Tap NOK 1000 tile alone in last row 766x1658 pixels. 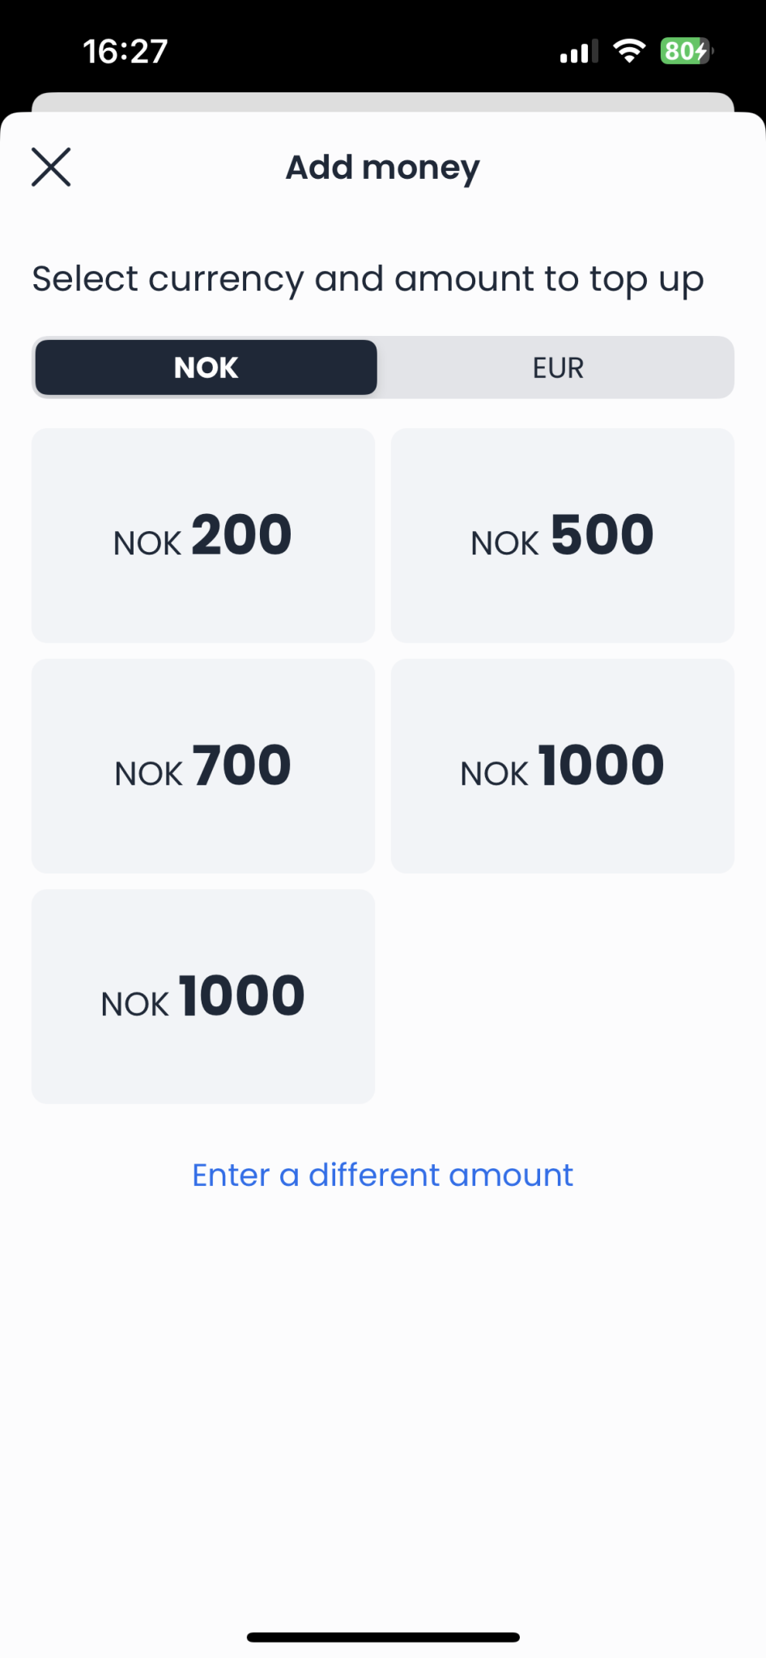click(x=202, y=996)
